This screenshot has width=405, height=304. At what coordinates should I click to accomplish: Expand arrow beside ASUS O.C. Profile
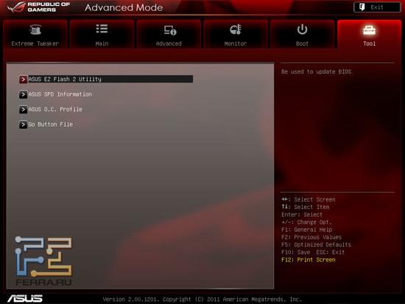tap(23, 109)
